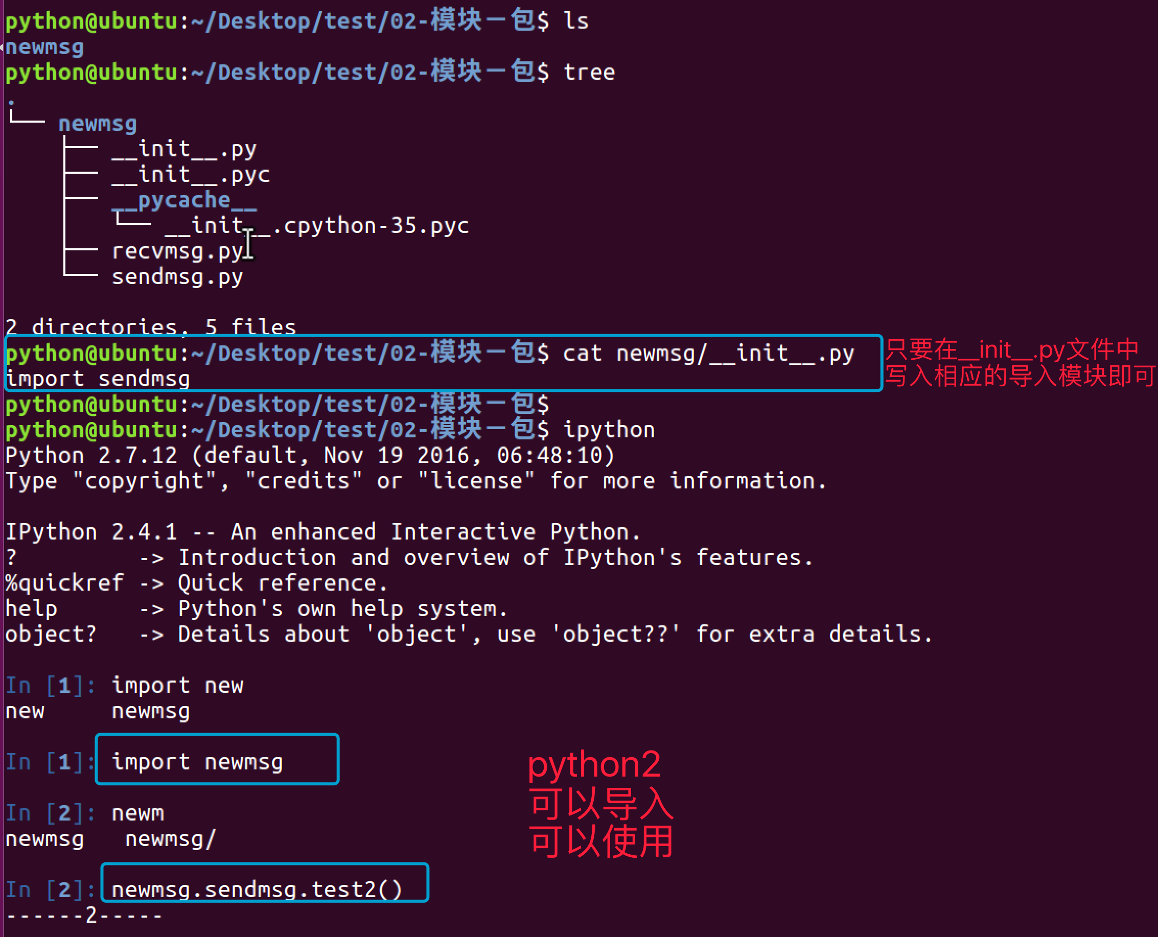
Task: Click the 'tree' command on second prompt
Action: [589, 73]
